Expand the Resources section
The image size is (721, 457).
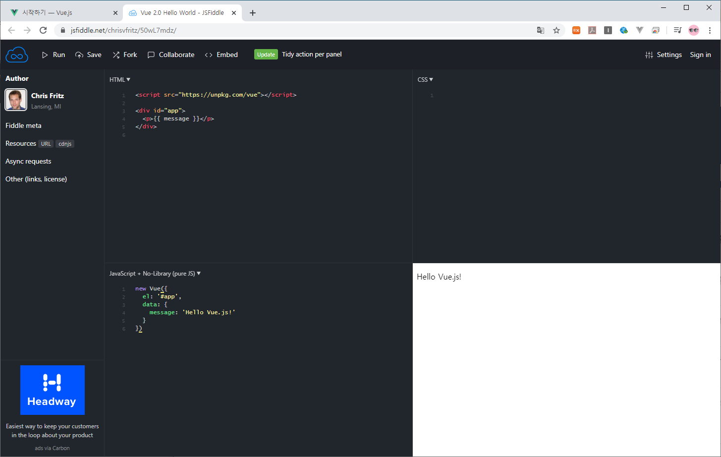[x=21, y=143]
